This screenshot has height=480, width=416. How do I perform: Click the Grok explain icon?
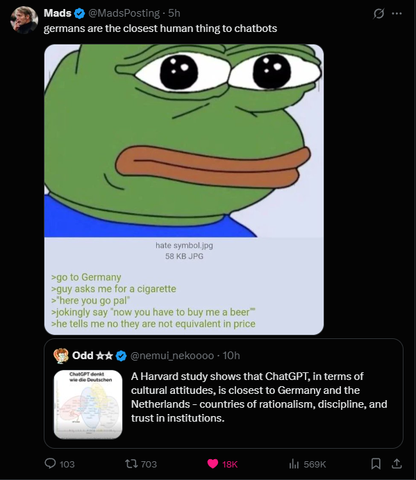pyautogui.click(x=378, y=13)
